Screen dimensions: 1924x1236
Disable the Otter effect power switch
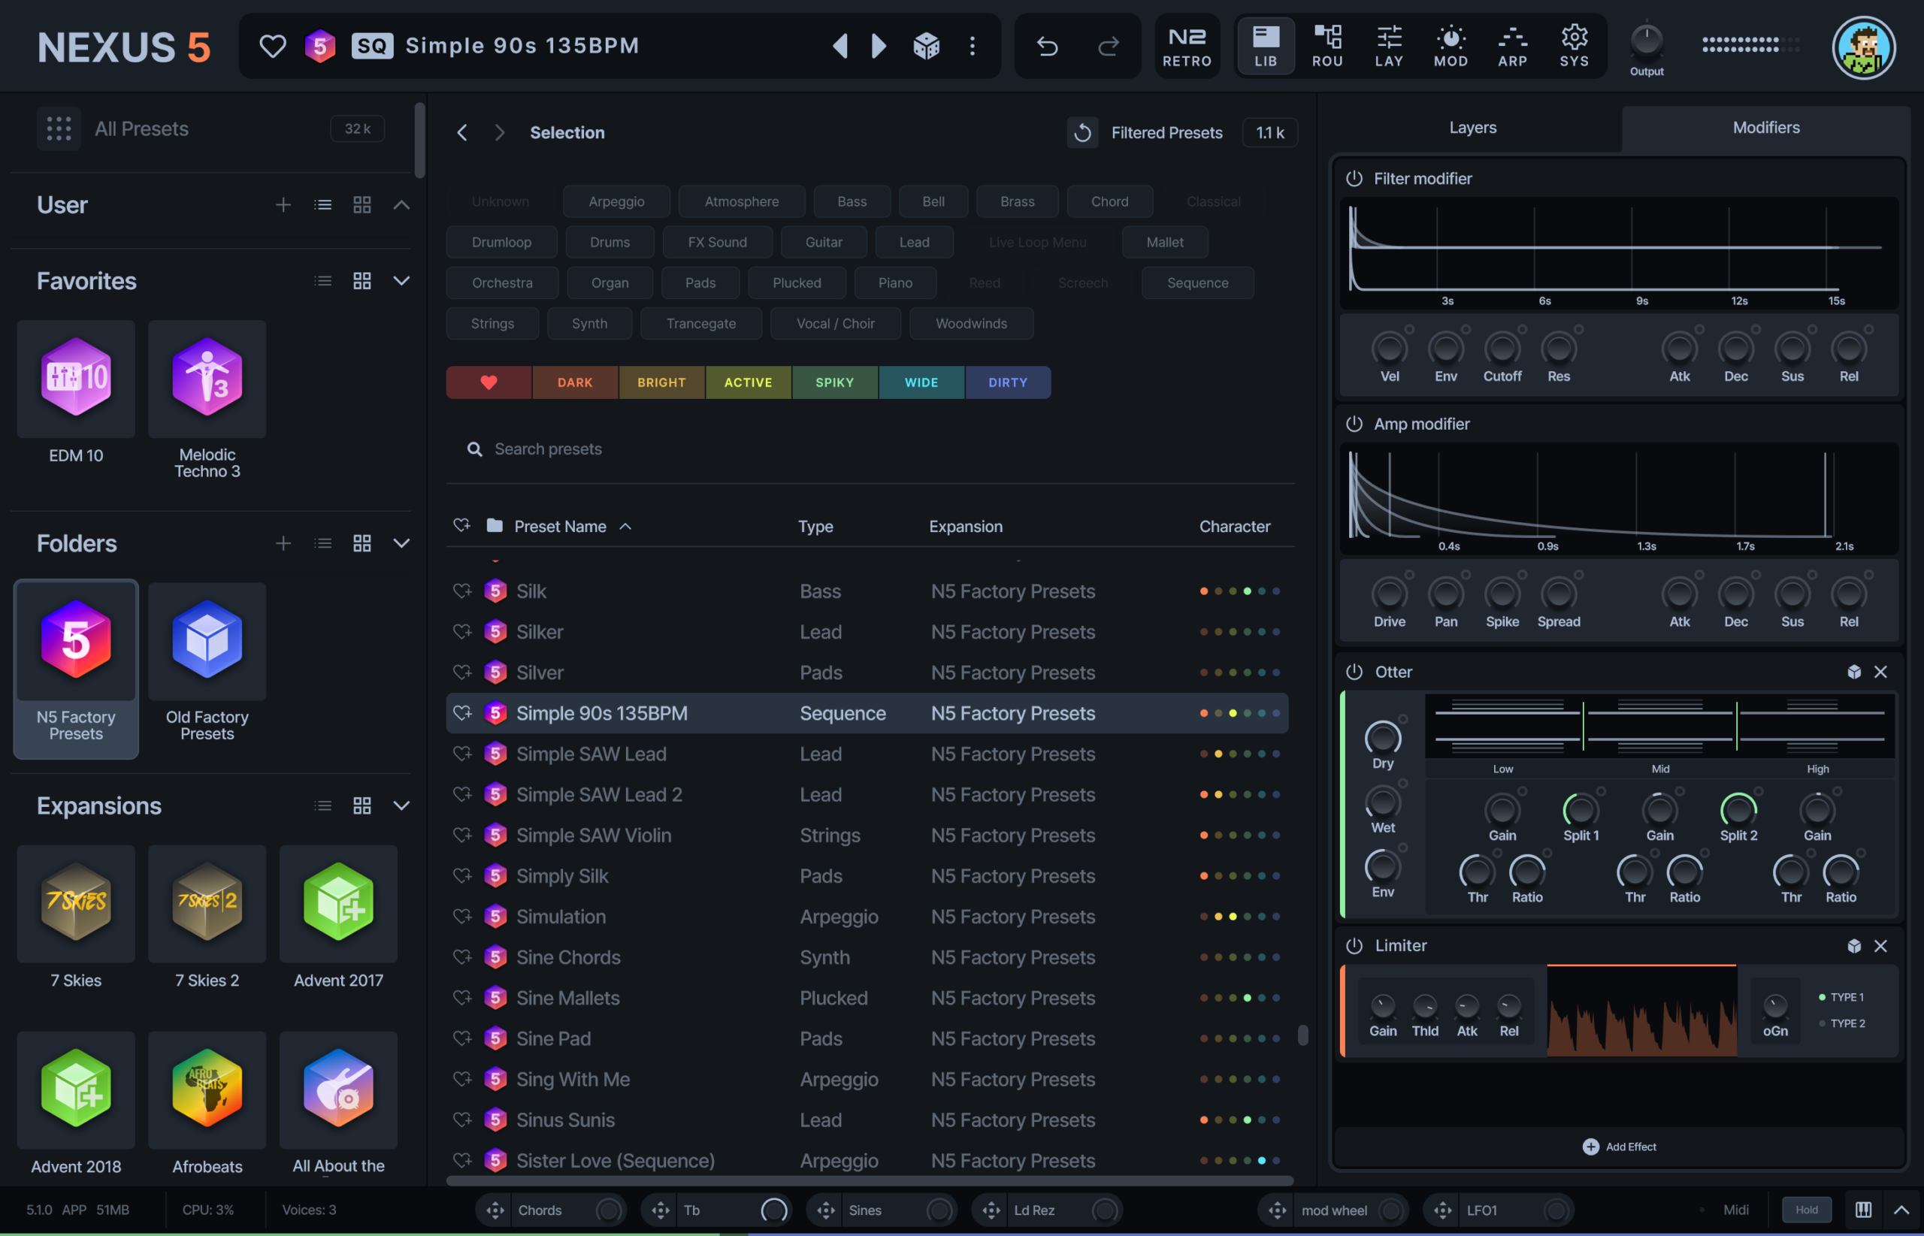coord(1354,672)
